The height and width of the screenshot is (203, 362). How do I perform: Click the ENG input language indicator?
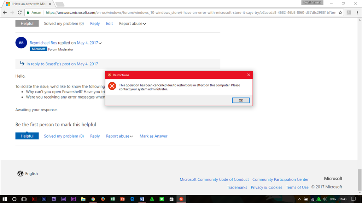point(333,199)
